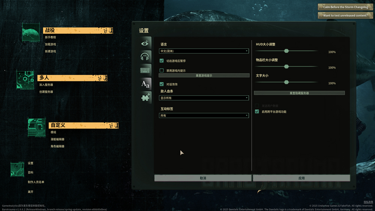This screenshot has height=211, width=375.
Task: Open the mods settings tab (puzzle icon)
Action: click(x=145, y=98)
